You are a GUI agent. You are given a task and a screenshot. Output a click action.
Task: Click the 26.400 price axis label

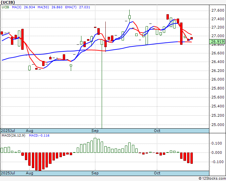218,62
